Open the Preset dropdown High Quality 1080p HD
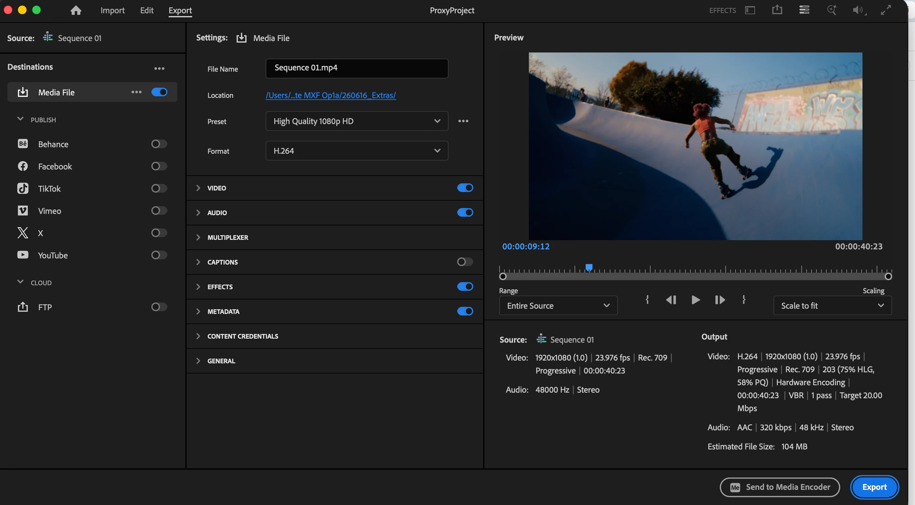The height and width of the screenshot is (505, 915). tap(356, 121)
